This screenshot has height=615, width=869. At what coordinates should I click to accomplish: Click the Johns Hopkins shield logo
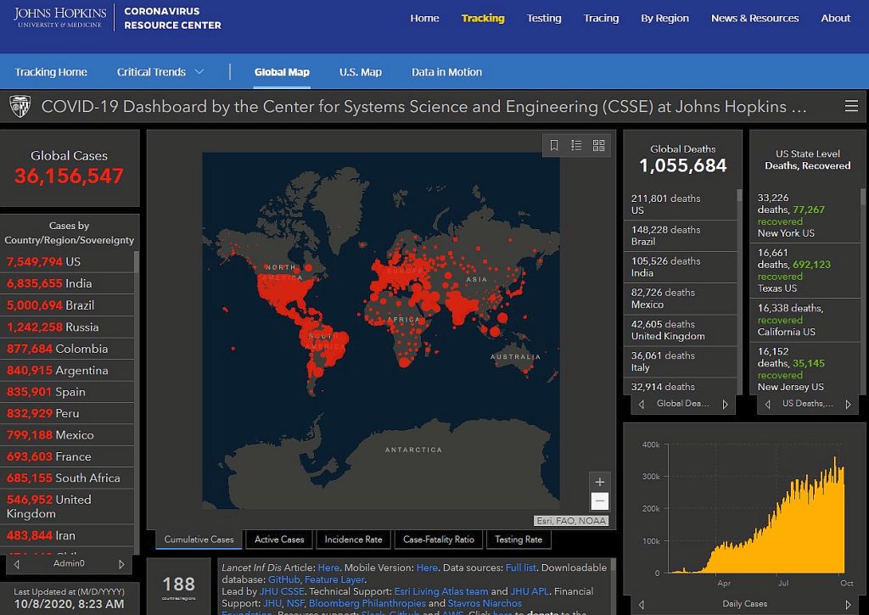coord(20,106)
